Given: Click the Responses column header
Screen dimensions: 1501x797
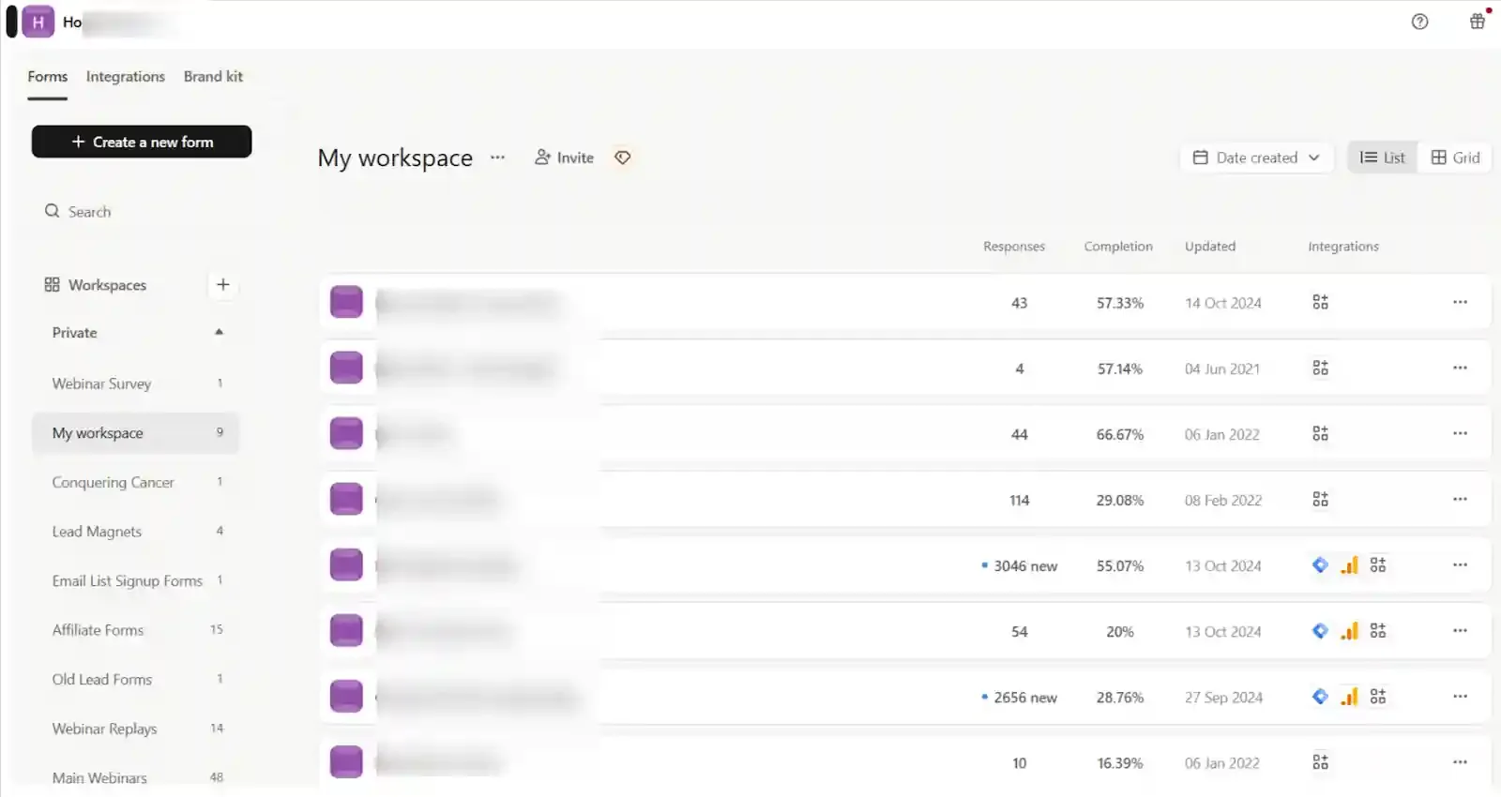Looking at the screenshot, I should tap(1014, 247).
